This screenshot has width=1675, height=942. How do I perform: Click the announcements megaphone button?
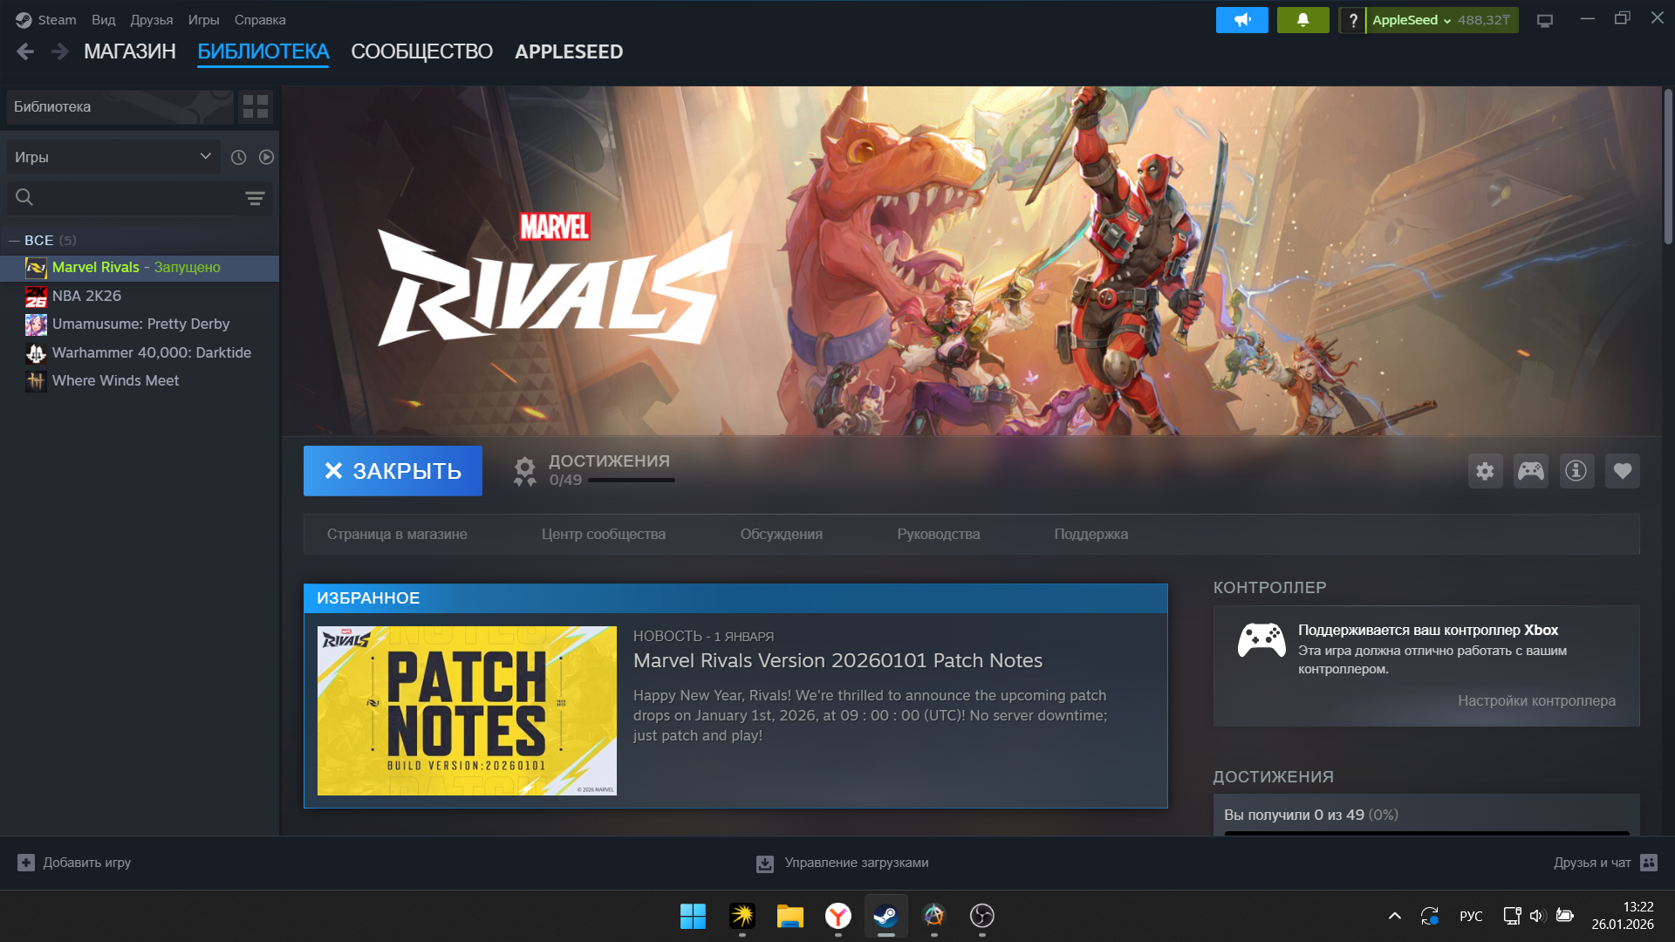[x=1241, y=20]
